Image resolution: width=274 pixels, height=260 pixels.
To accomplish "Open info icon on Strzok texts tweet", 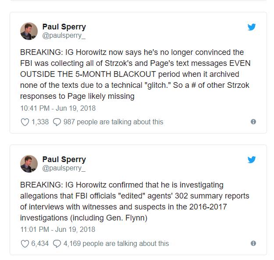I will (x=253, y=122).
